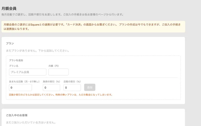The image size is (201, 126).
Task: Select the 含まれる回数 number field
Action: pyautogui.click(x=20, y=88)
